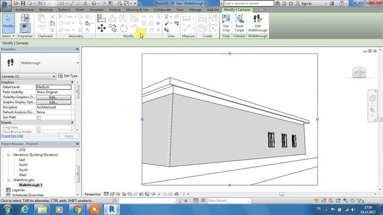The height and width of the screenshot is (215, 383).
Task: Click the Edit Type button
Action: coord(68,76)
